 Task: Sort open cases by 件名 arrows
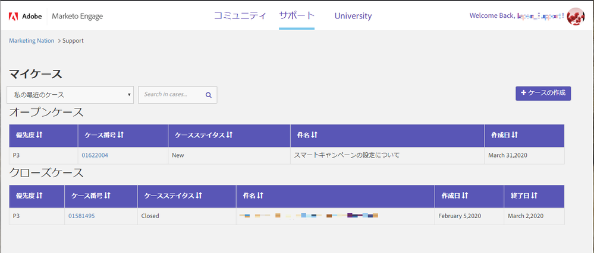[314, 135]
